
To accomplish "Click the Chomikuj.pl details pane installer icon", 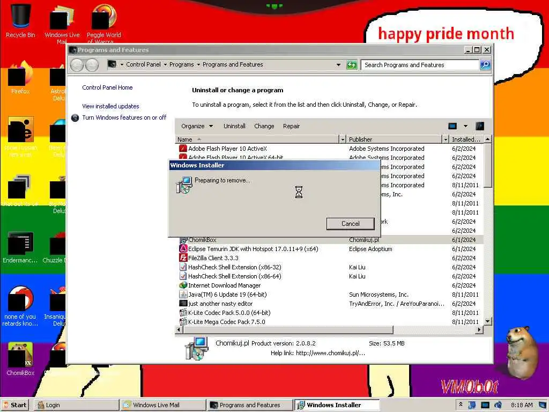I will click(x=196, y=348).
